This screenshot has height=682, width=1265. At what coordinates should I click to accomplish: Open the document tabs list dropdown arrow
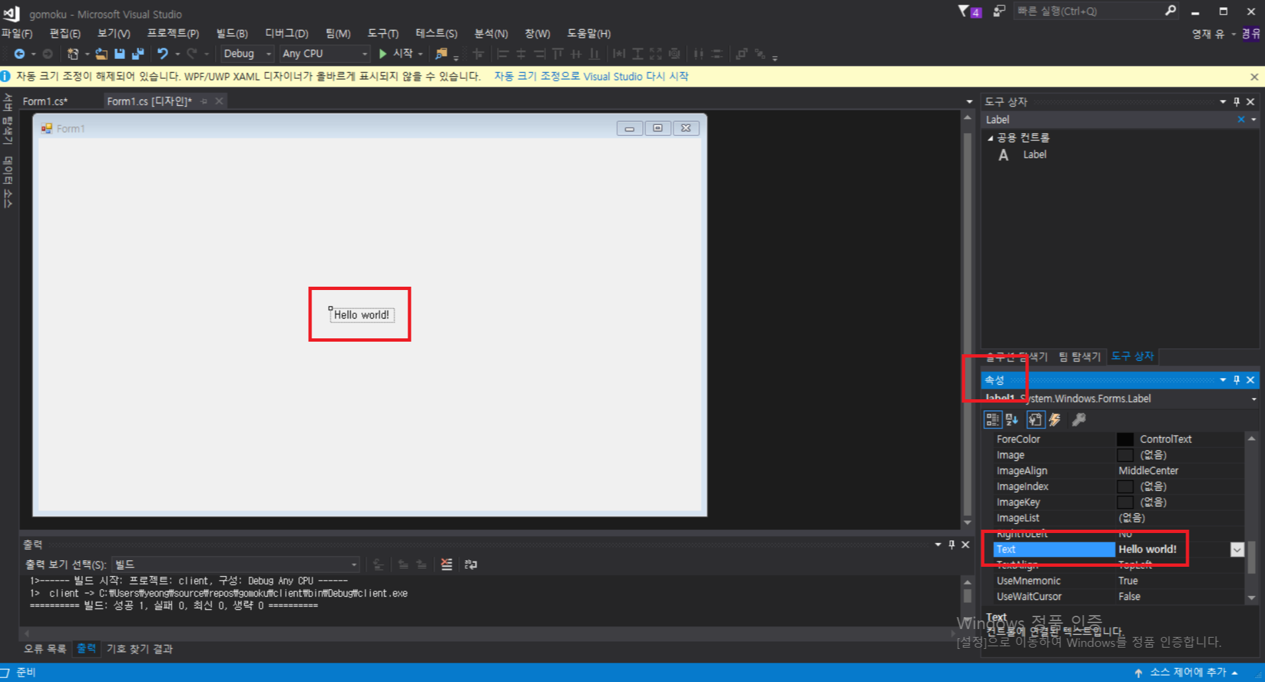point(969,101)
